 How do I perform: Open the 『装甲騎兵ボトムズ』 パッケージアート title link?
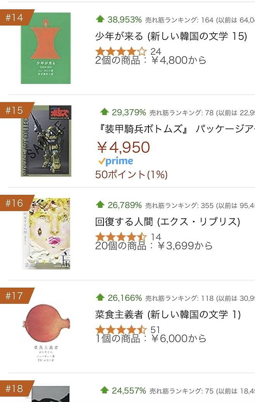[175, 129]
